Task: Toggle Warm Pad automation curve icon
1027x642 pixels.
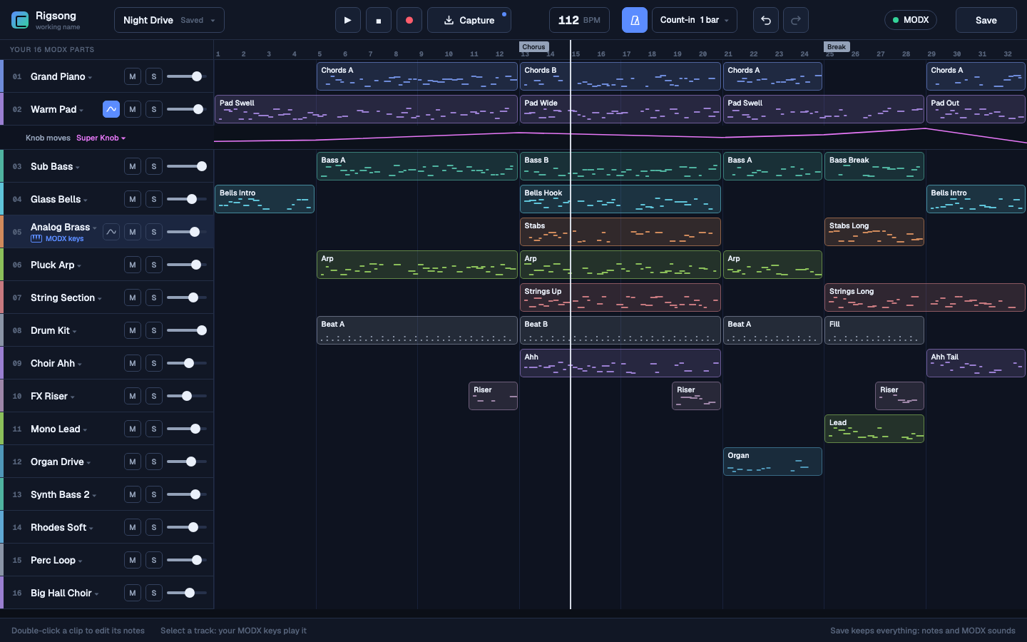Action: click(111, 109)
